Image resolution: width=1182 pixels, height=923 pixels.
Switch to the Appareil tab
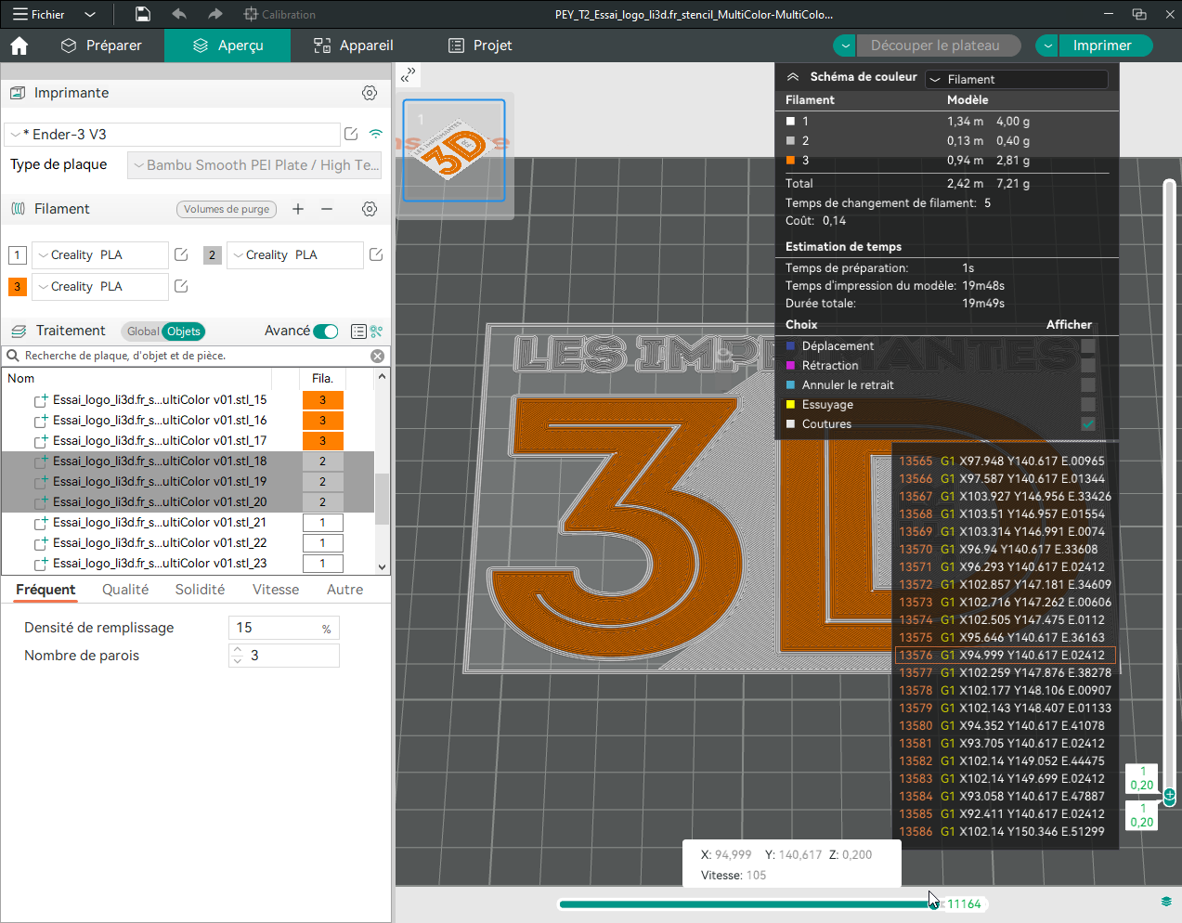[x=354, y=45]
